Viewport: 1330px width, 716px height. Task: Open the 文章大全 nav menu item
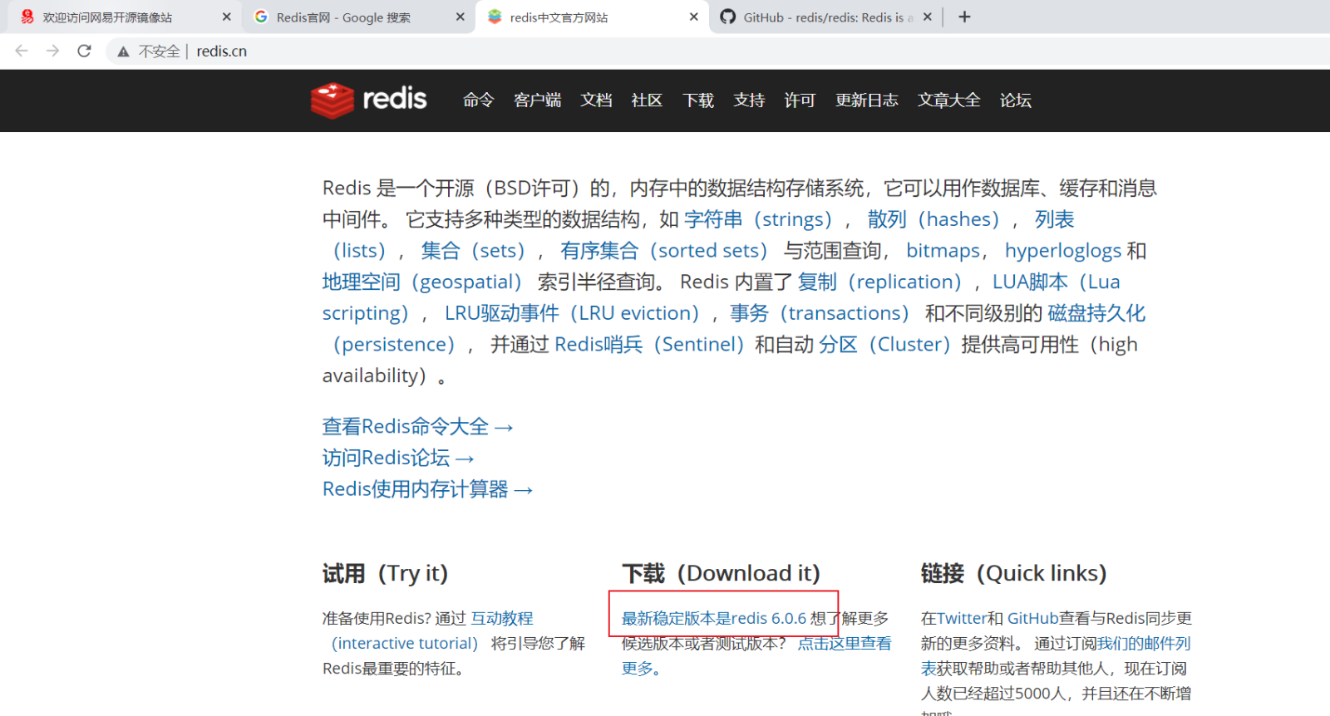point(949,101)
